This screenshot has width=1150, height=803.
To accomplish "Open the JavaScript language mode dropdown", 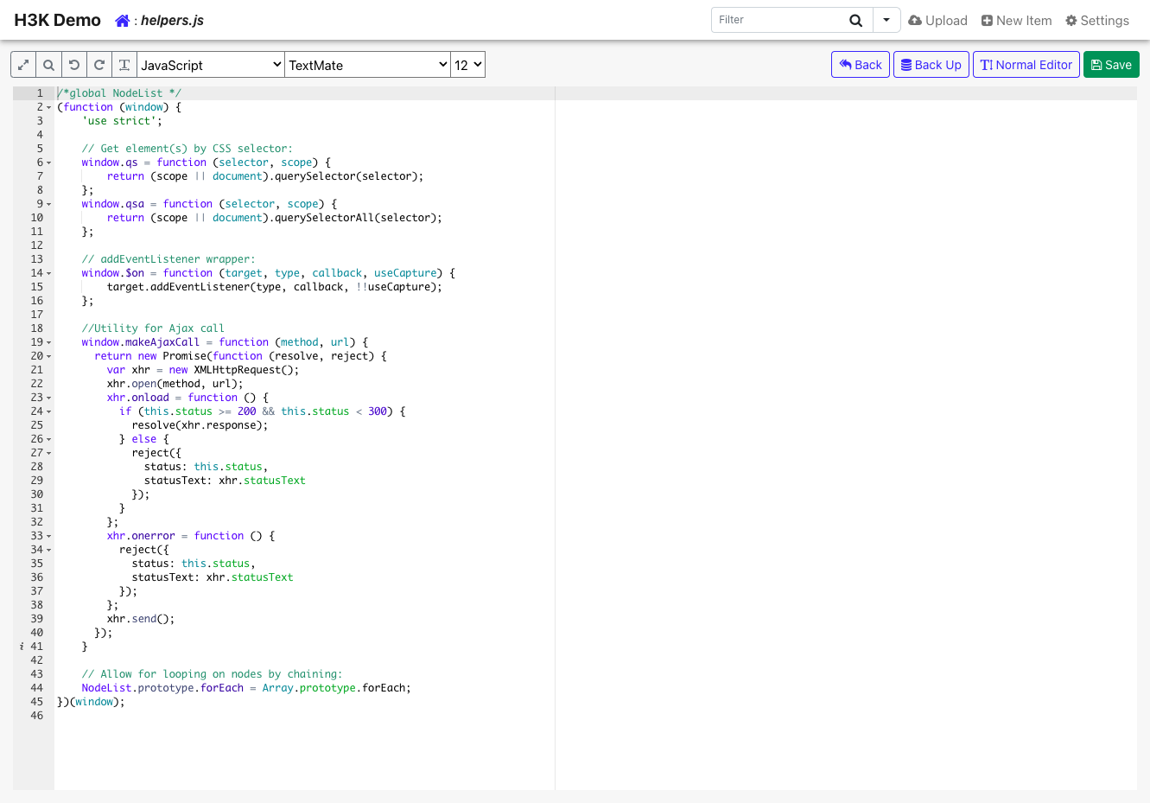I will pos(211,65).
